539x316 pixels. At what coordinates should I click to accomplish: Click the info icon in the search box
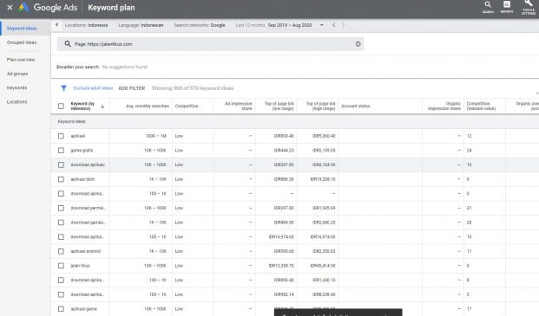pos(358,44)
